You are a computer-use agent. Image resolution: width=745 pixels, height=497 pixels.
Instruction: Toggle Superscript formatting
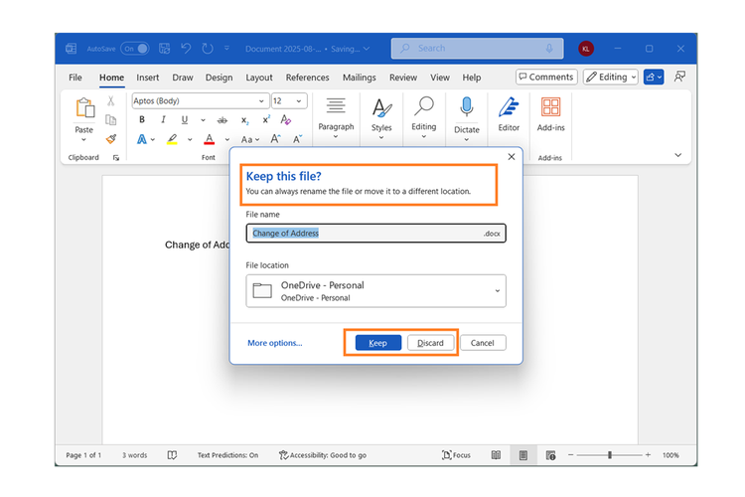pos(266,120)
